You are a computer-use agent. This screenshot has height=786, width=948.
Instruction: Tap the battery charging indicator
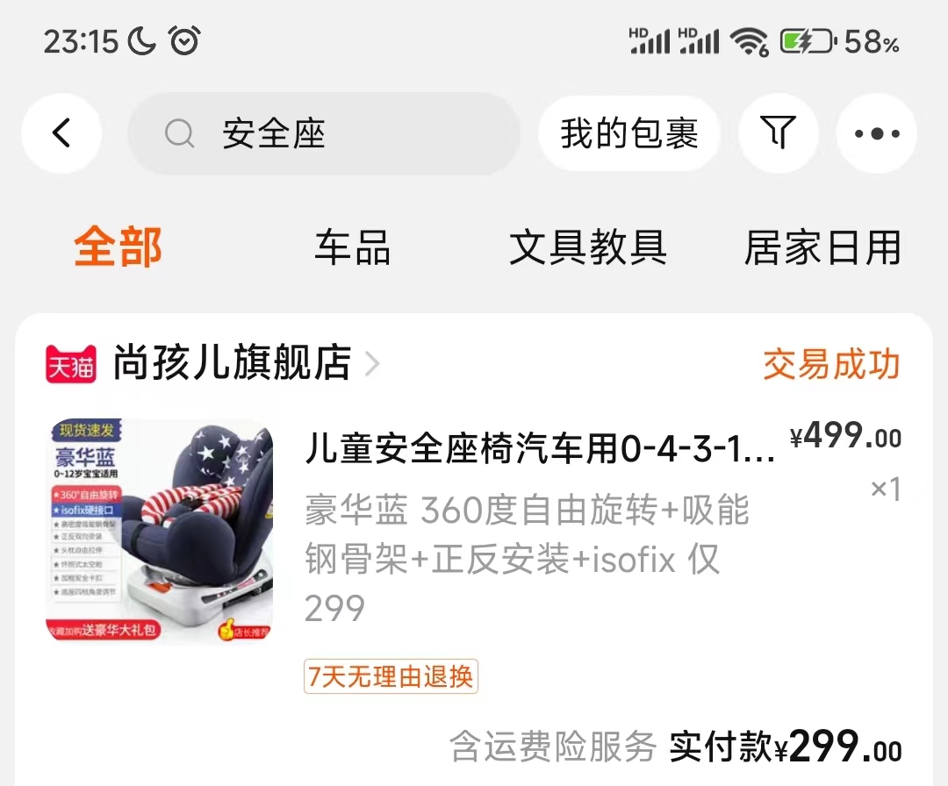click(x=808, y=42)
